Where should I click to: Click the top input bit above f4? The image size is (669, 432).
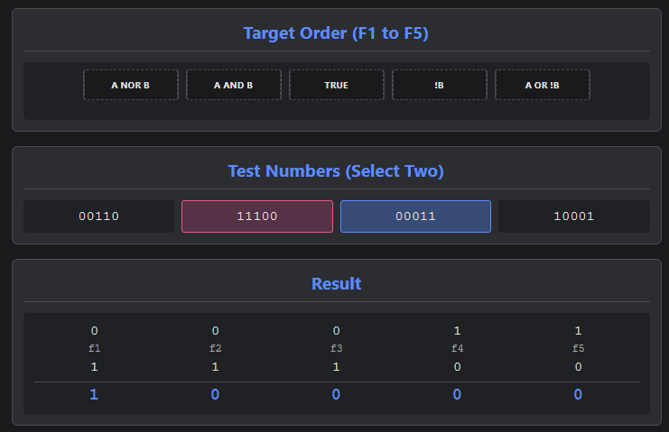tap(457, 331)
